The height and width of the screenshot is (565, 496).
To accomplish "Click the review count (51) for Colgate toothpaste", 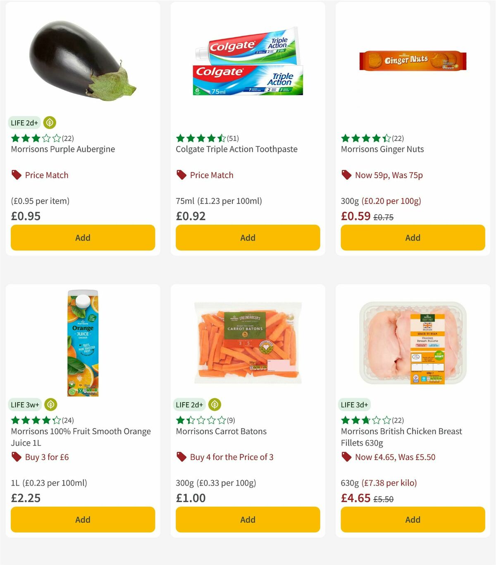I will (x=234, y=138).
